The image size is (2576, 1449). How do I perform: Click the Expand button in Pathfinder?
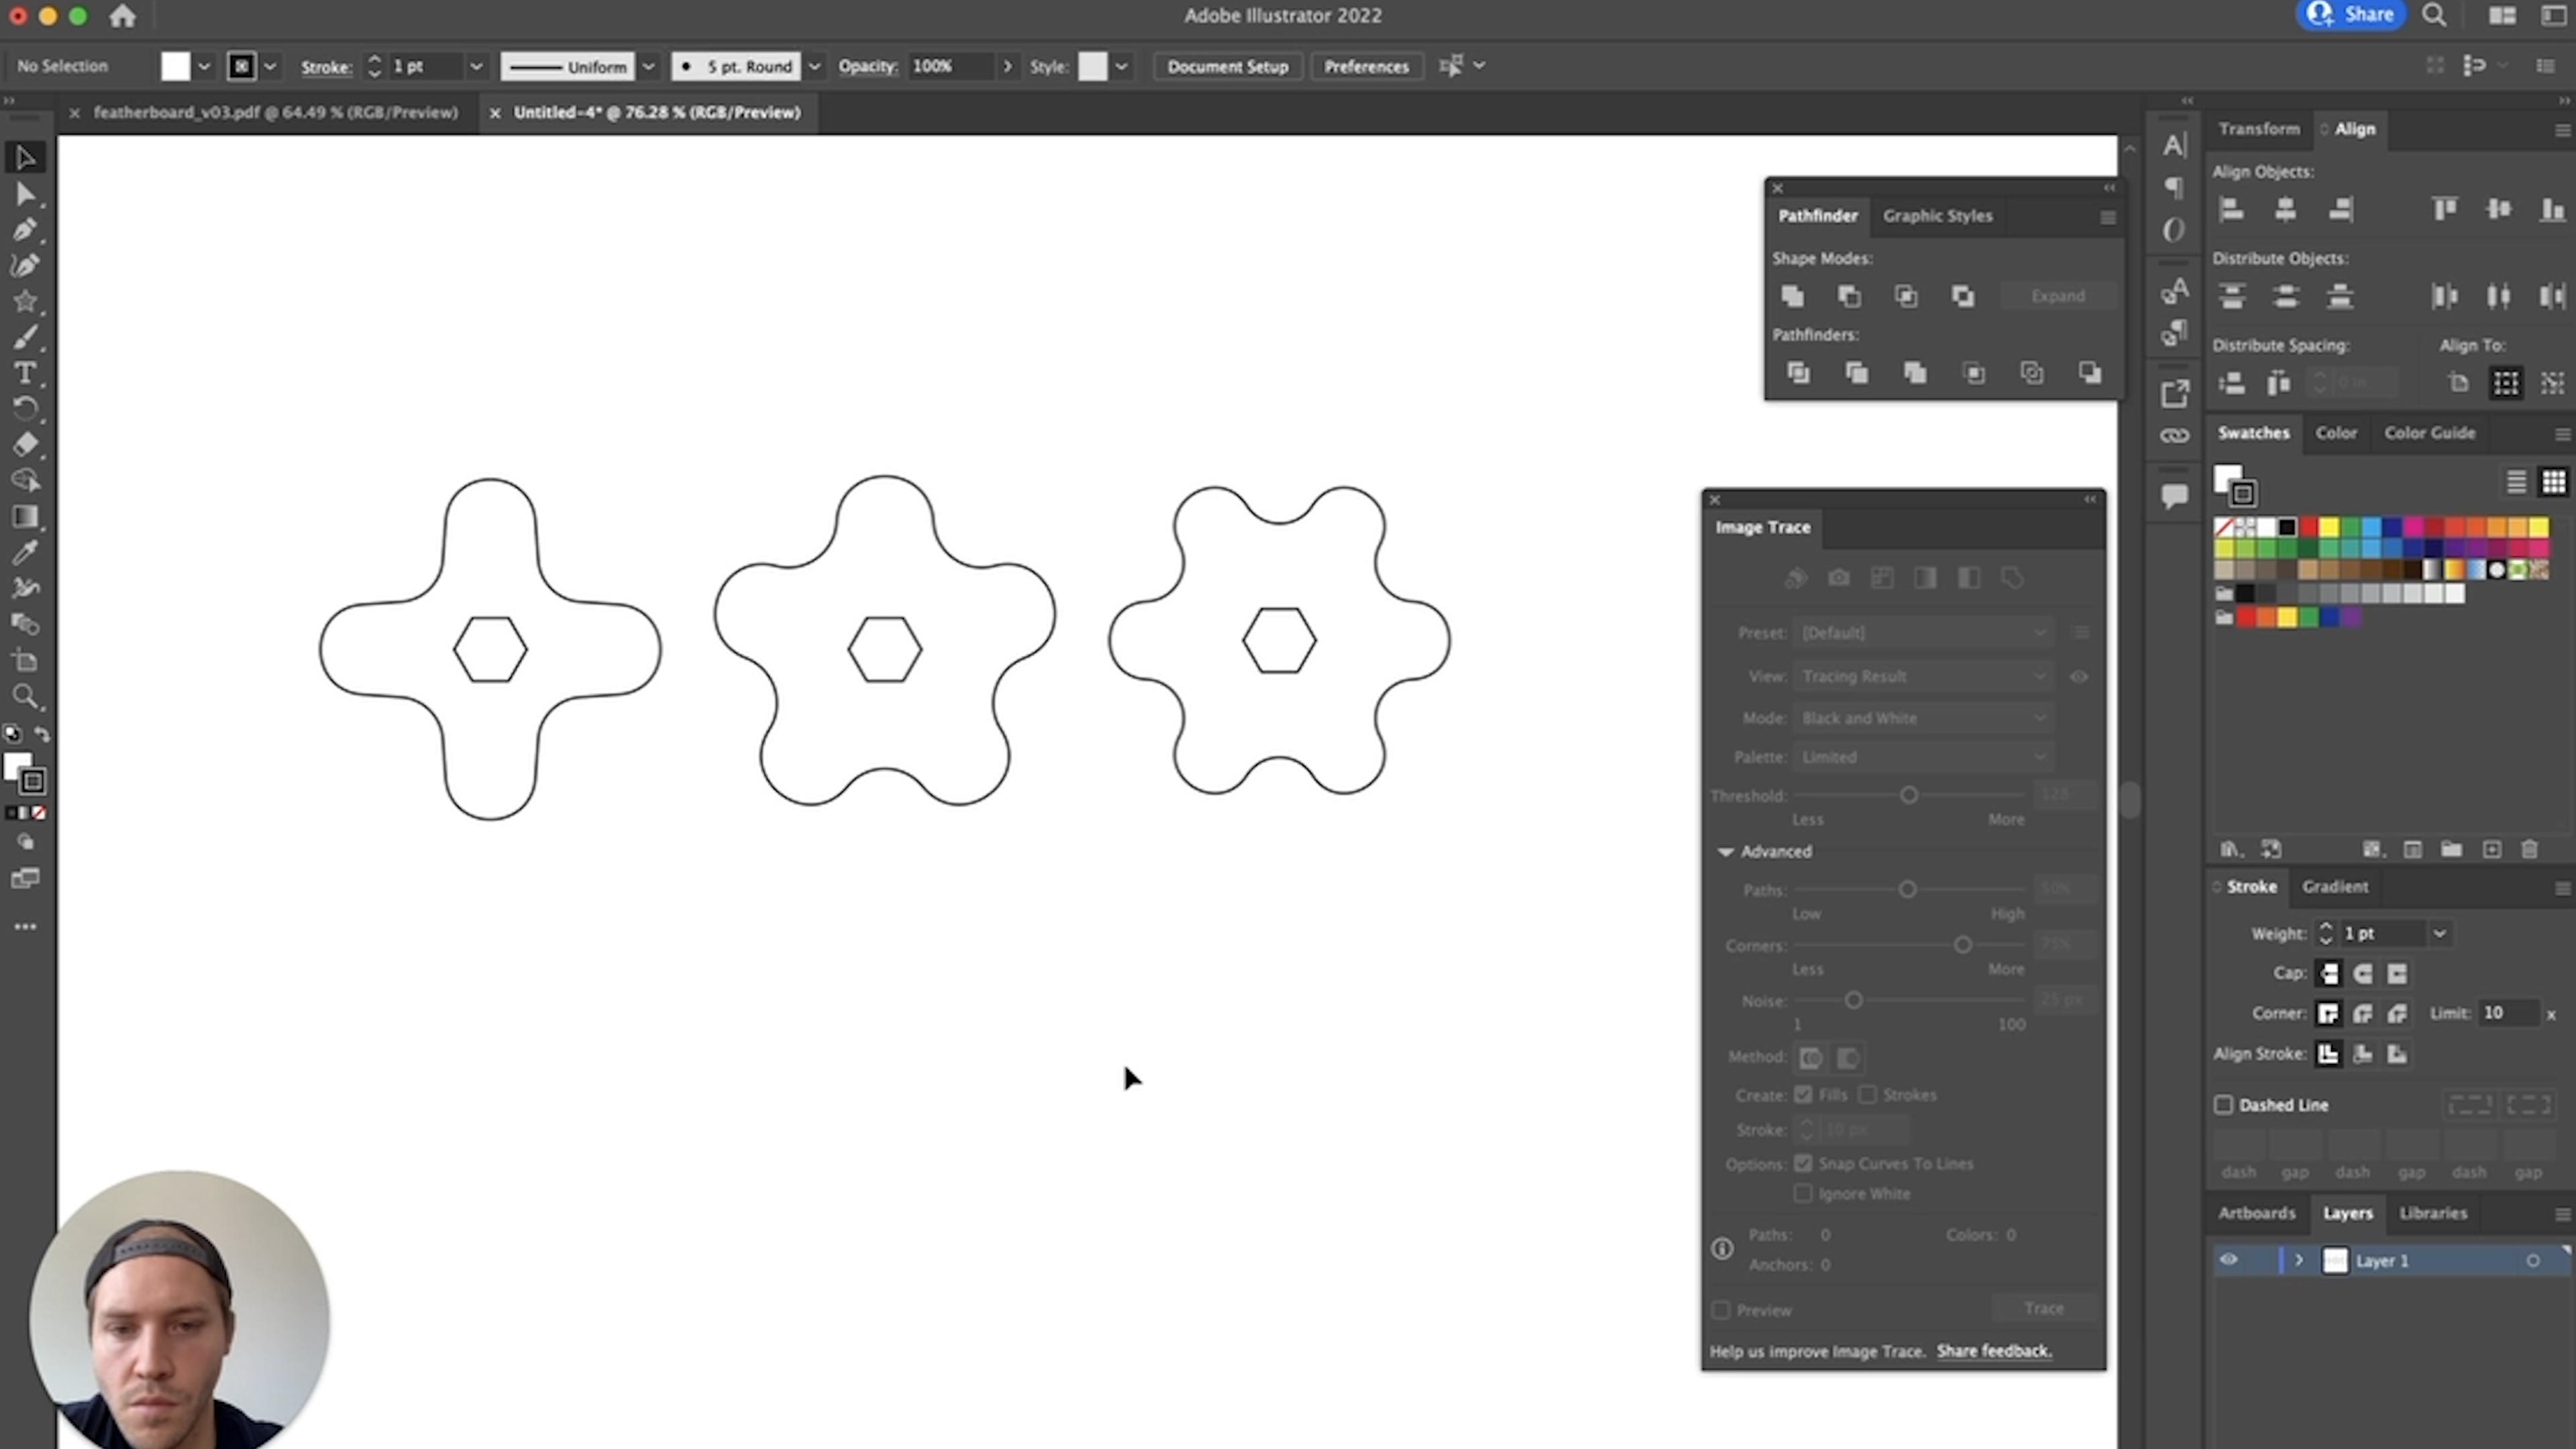pos(2058,296)
